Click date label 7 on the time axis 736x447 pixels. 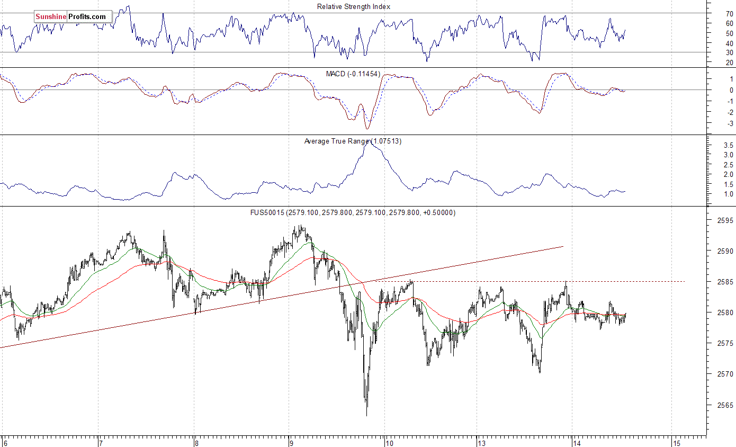(101, 442)
